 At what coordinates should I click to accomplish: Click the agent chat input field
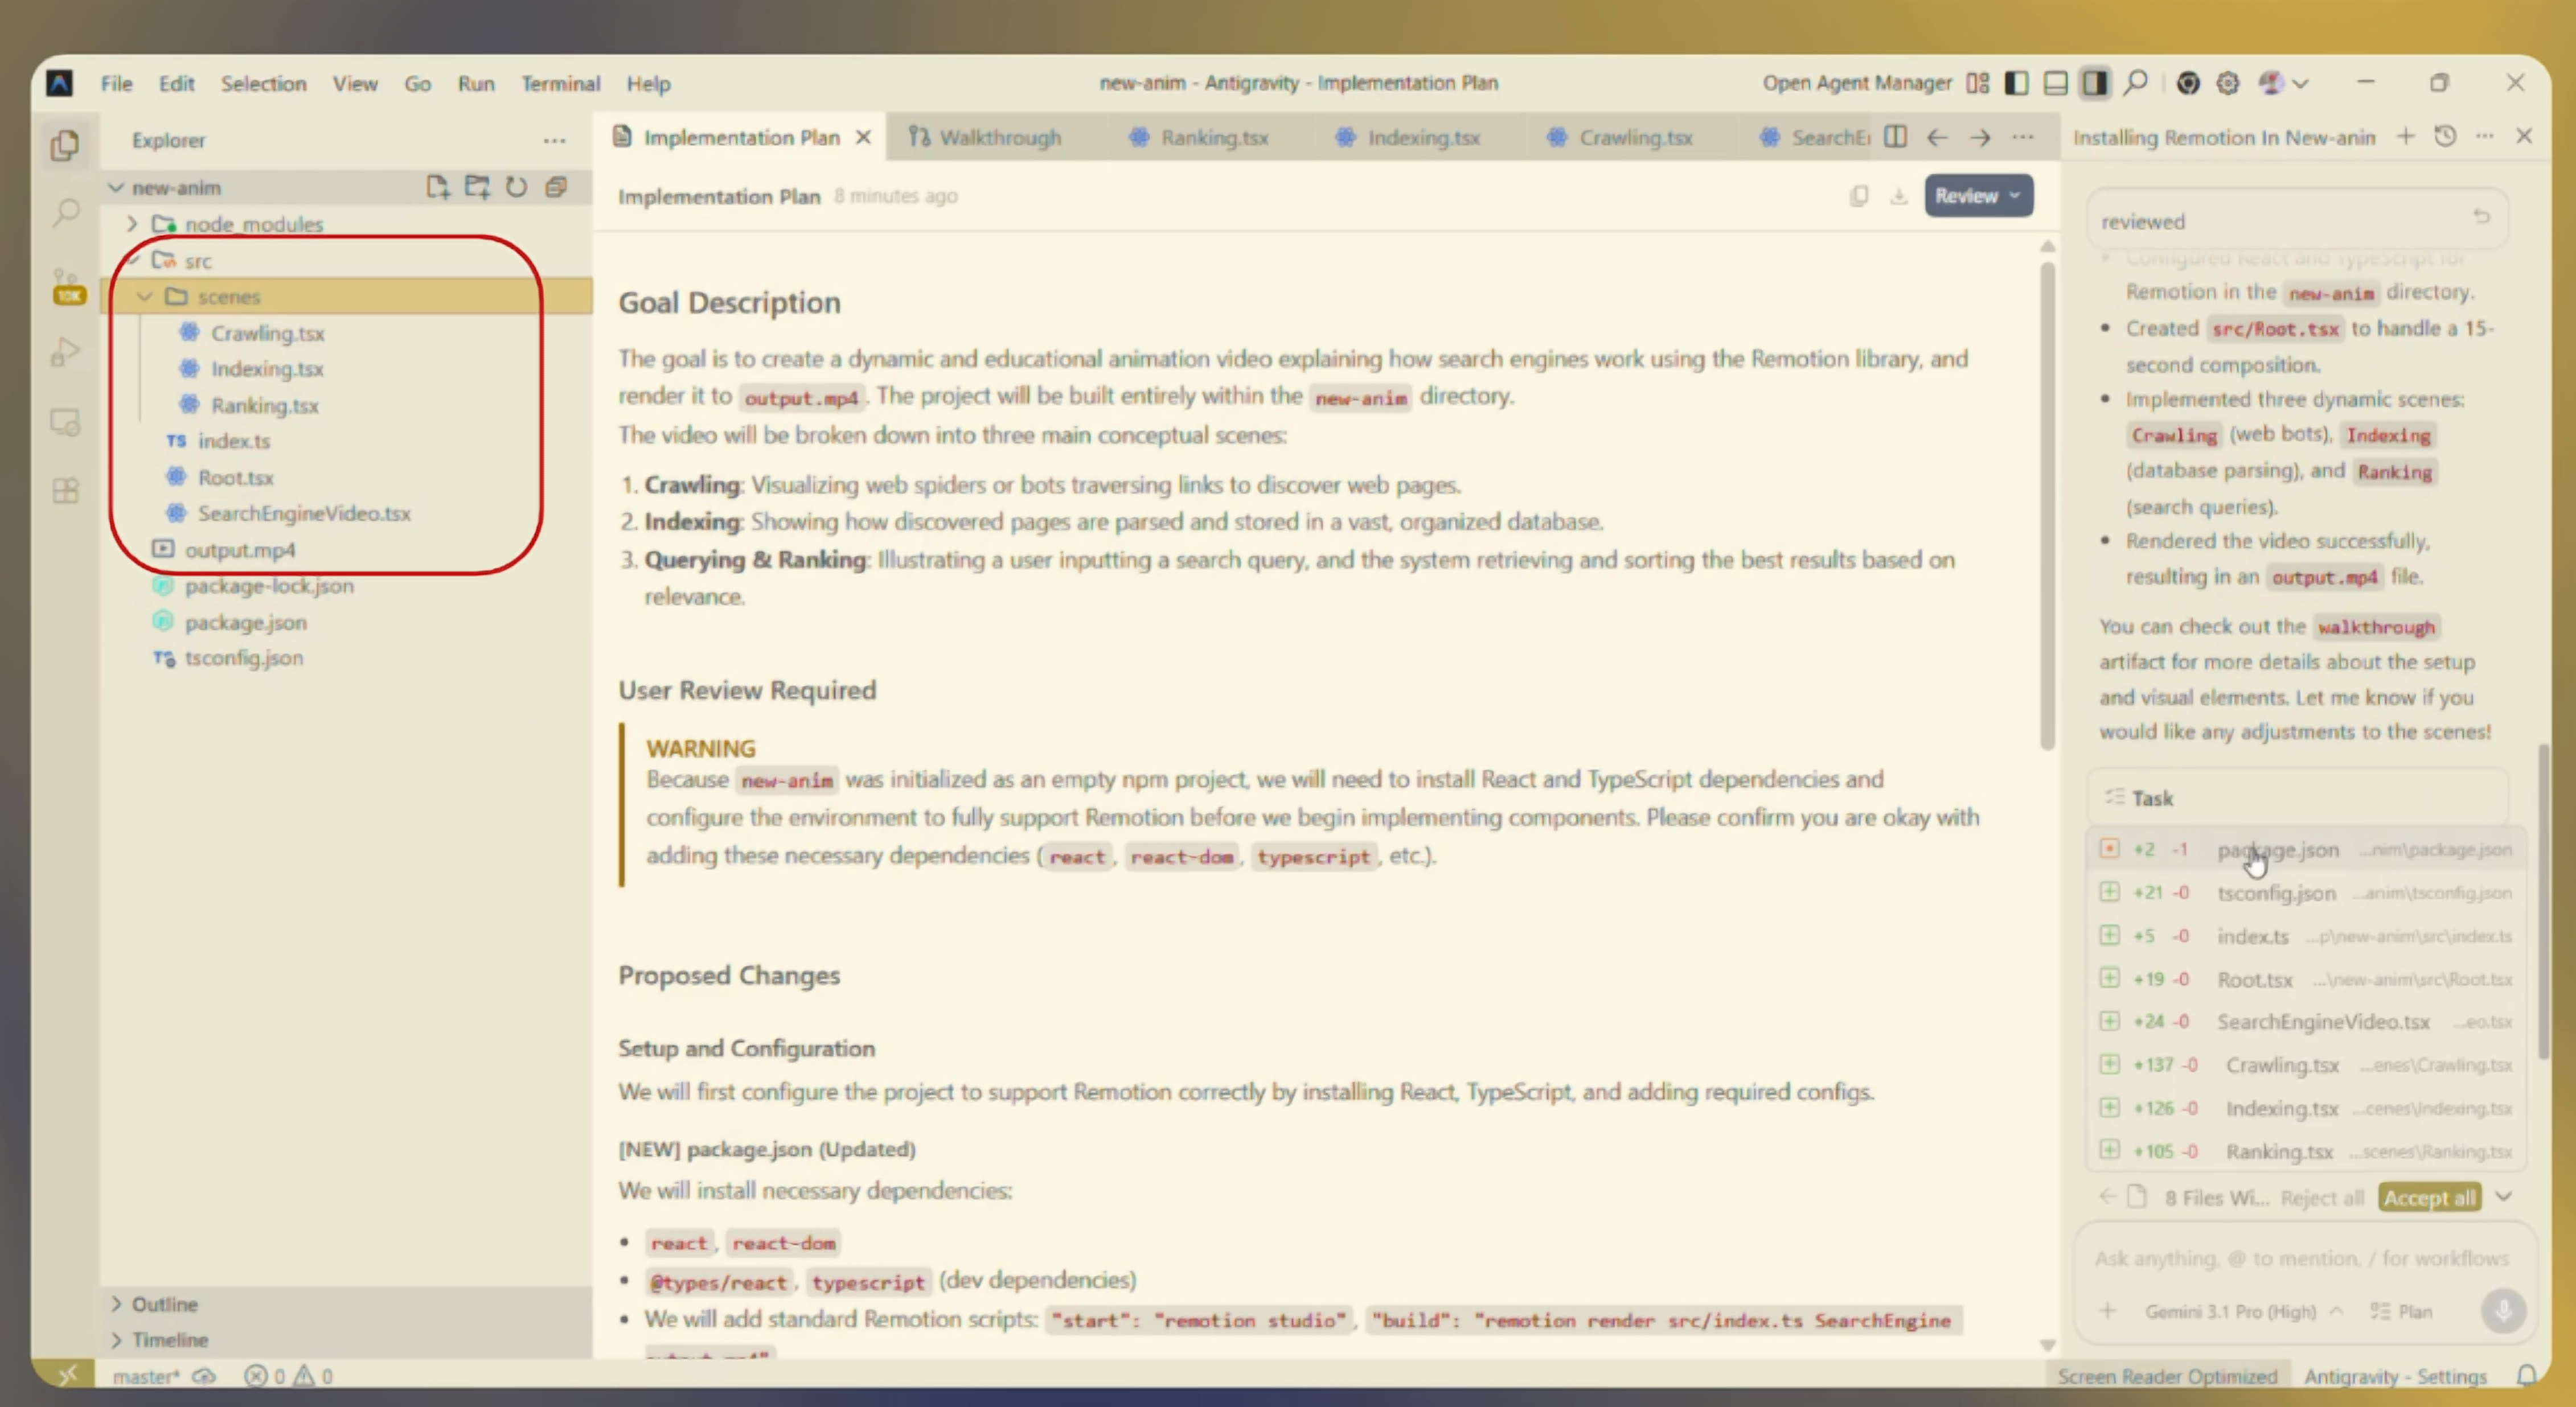pyautogui.click(x=2301, y=1258)
